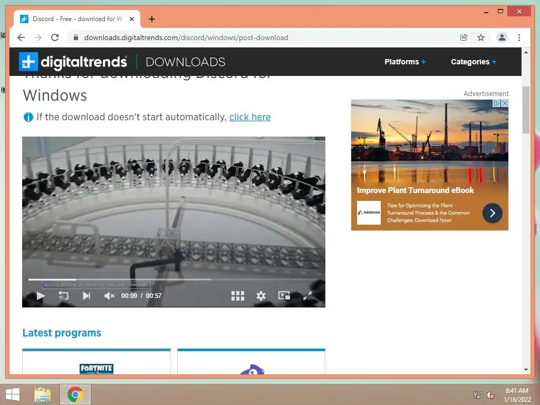Rewind video ten seconds
Viewport: 540px width, 405px height.
(63, 295)
